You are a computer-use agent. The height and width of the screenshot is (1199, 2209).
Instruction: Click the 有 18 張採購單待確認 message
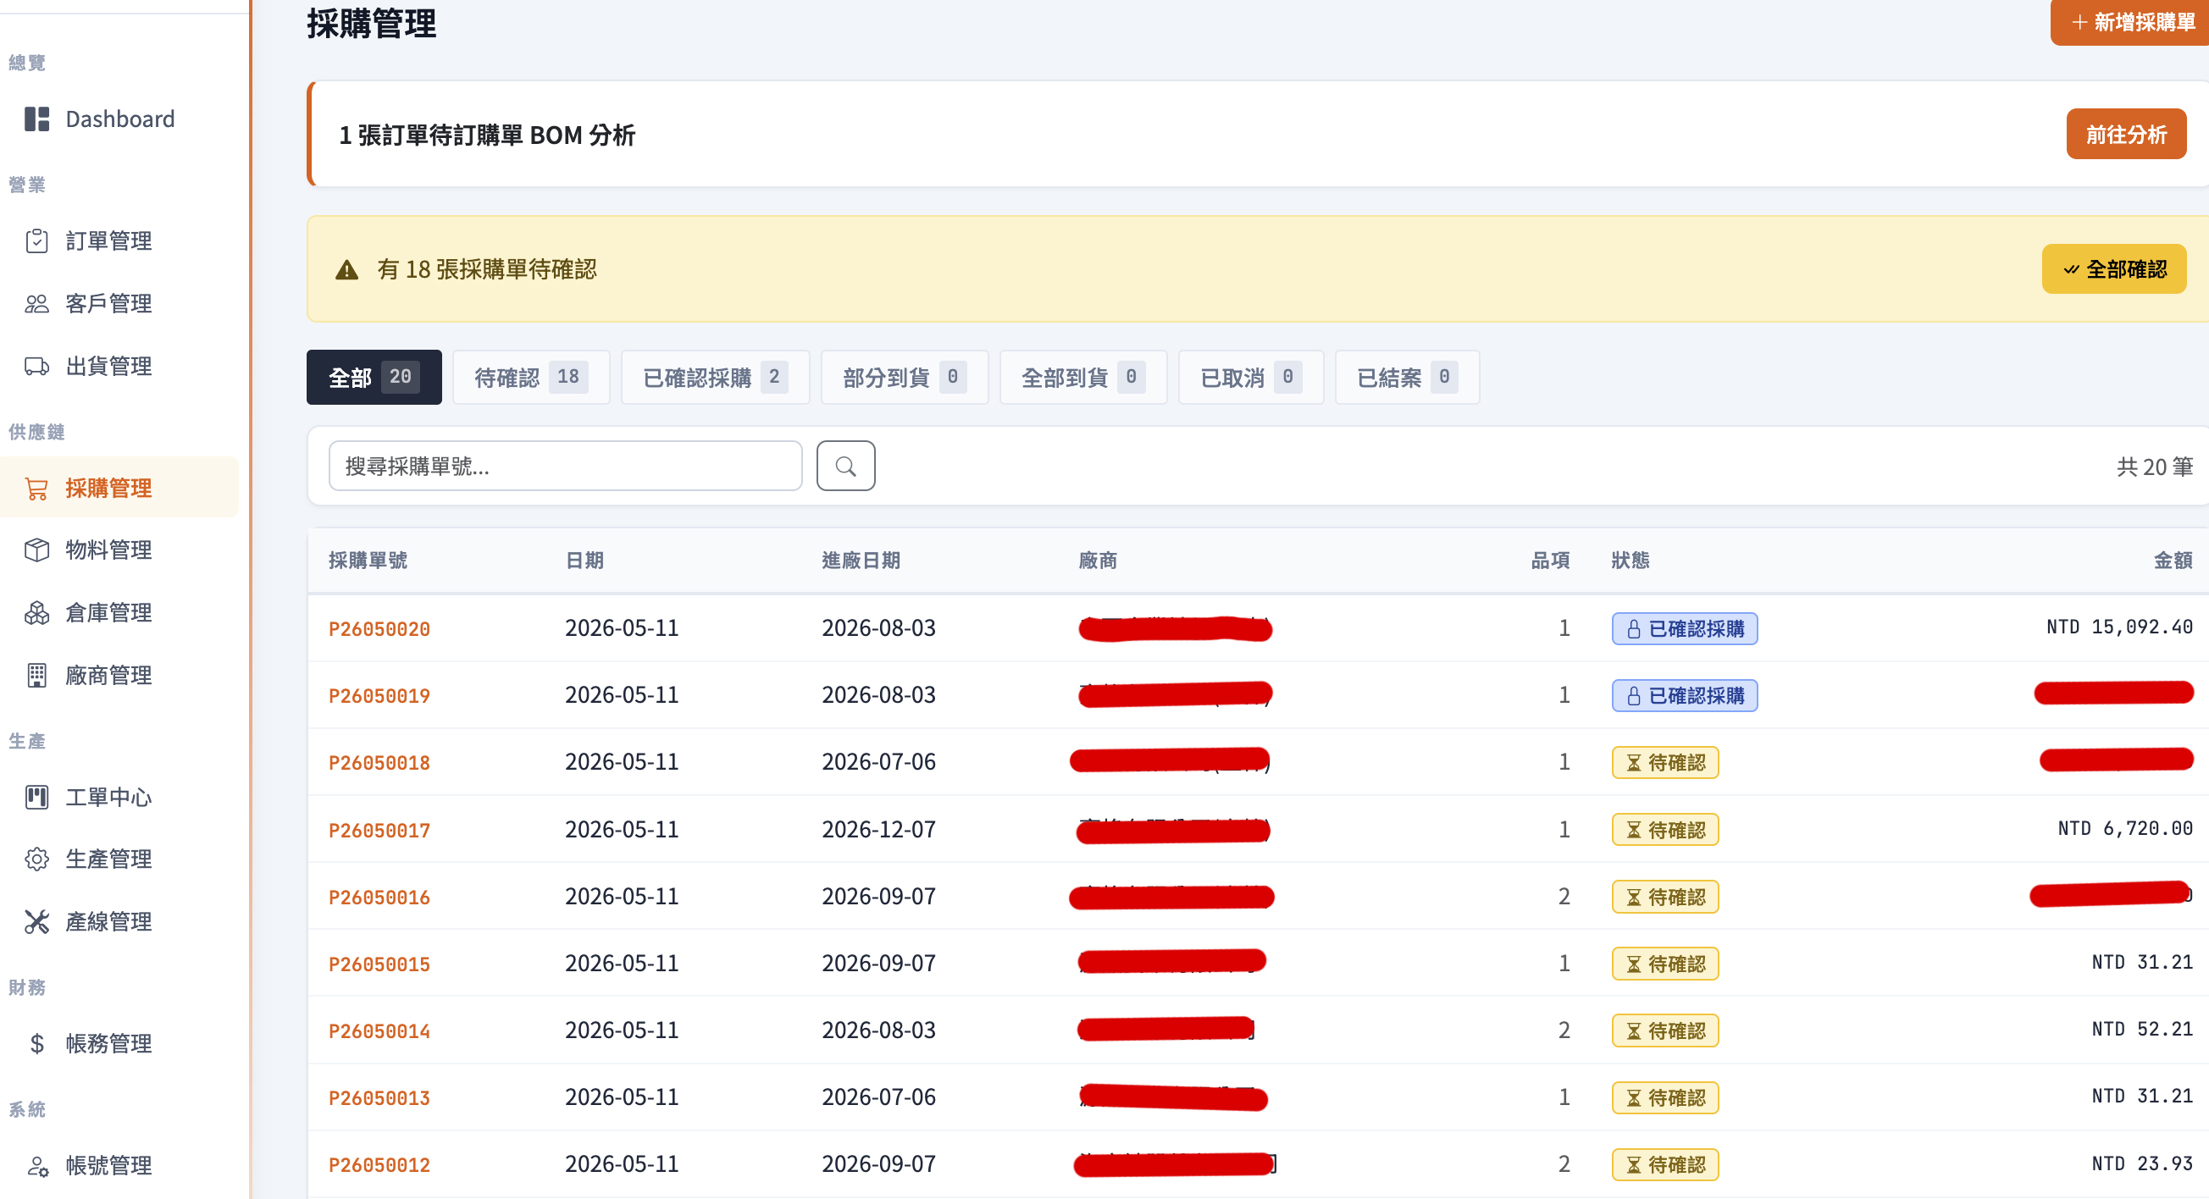point(486,270)
